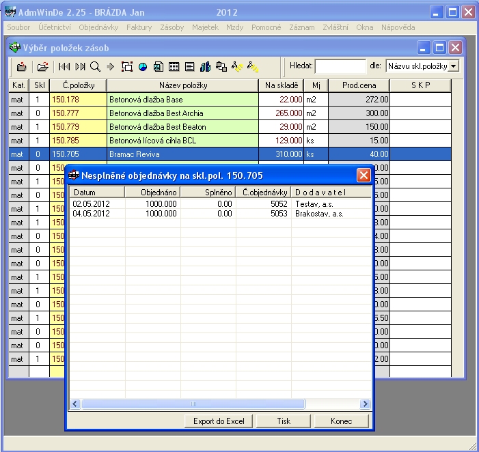
Task: Click the S K P column header
Action: point(420,85)
